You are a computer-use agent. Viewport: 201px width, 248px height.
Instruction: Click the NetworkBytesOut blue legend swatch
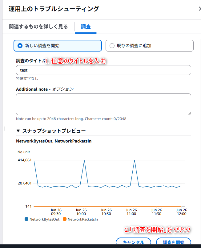(26, 219)
